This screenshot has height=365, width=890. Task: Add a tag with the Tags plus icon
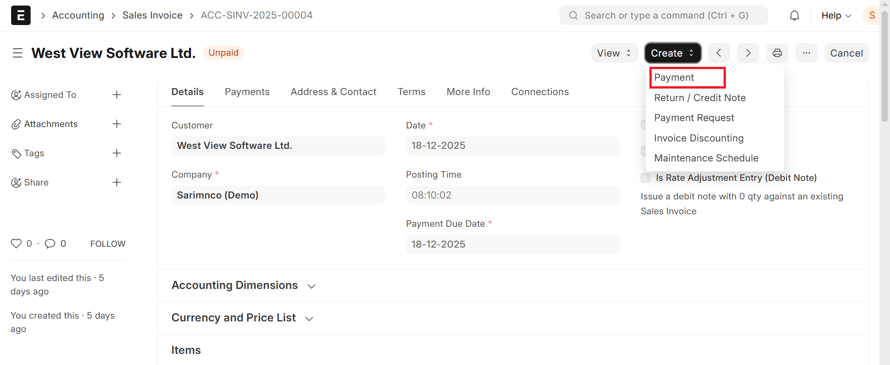tap(117, 153)
